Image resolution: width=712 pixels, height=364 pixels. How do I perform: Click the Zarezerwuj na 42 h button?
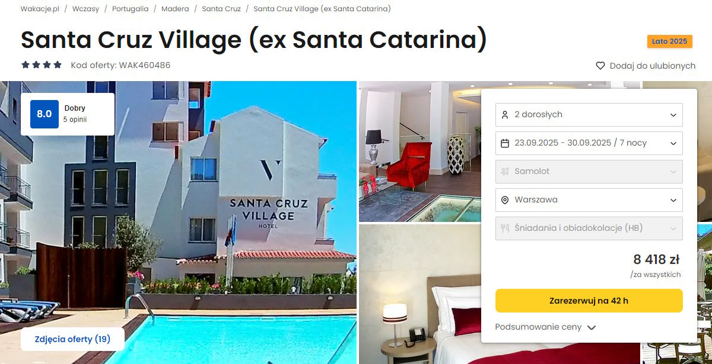click(x=589, y=301)
